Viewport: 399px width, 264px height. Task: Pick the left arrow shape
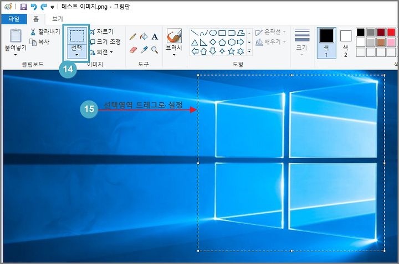[195, 51]
